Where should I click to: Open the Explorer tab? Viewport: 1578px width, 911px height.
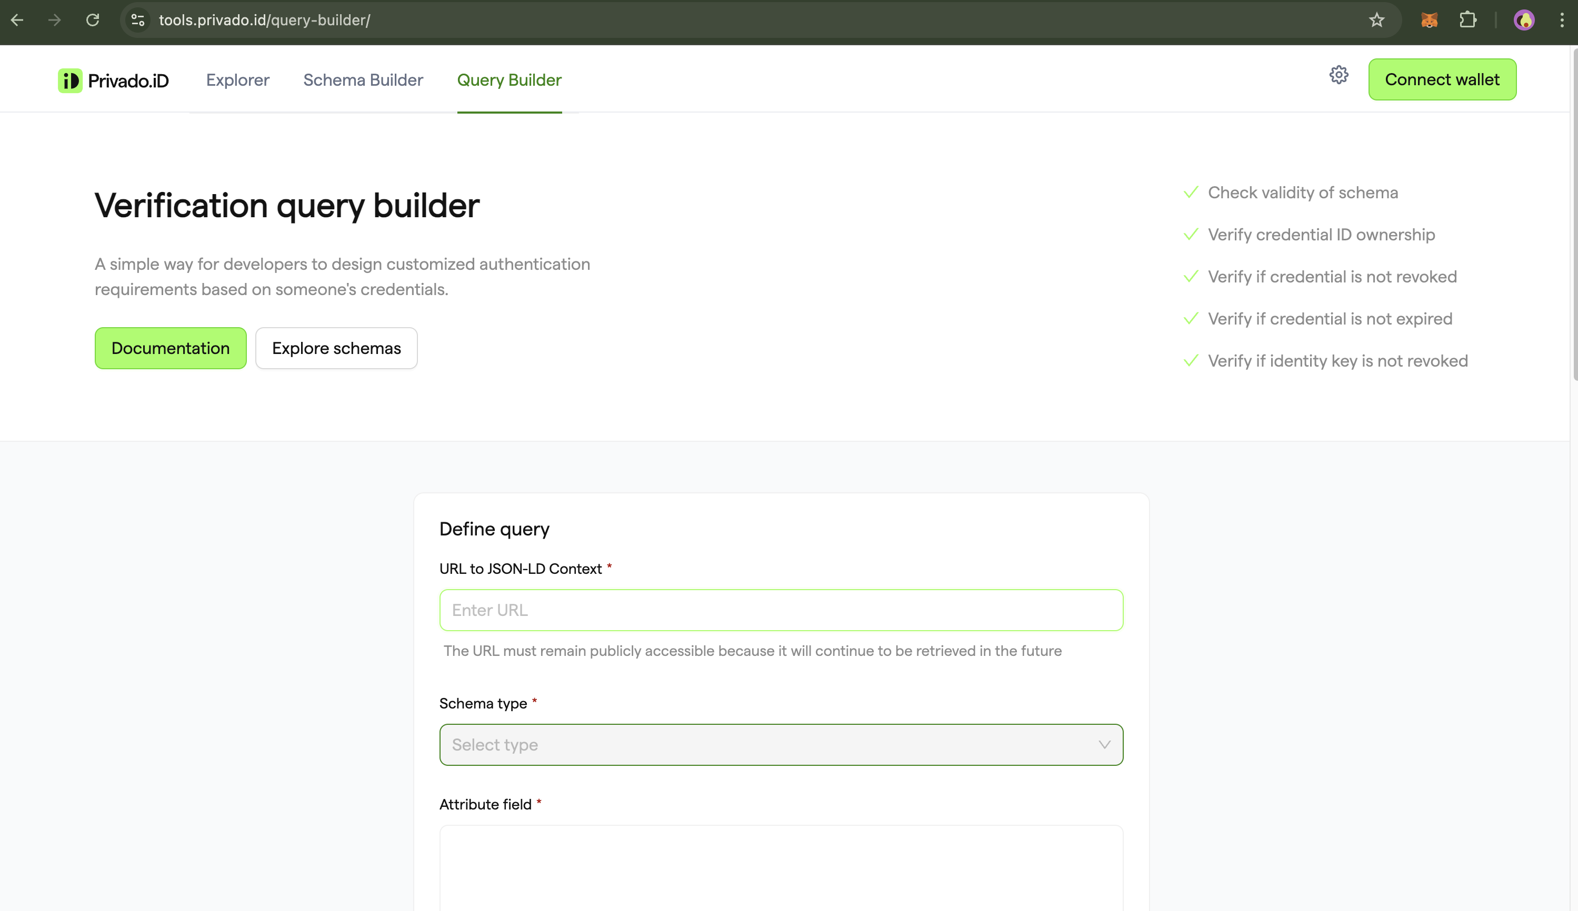click(x=238, y=80)
